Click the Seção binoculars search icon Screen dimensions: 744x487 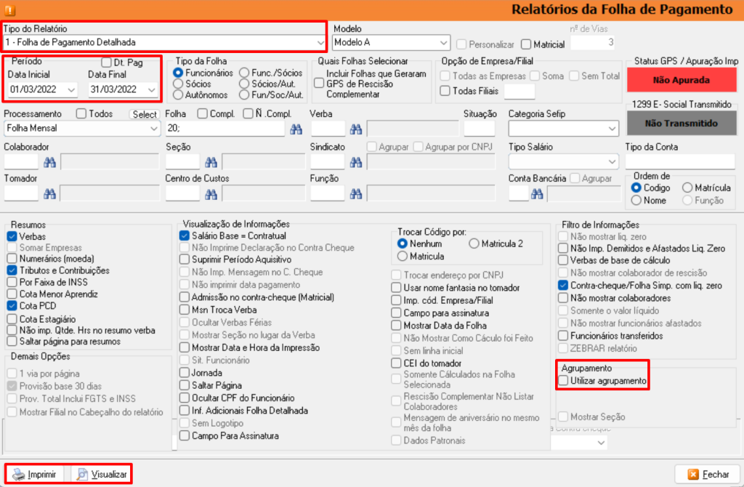211,161
